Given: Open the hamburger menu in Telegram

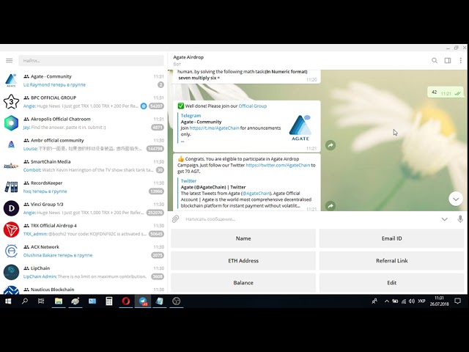Looking at the screenshot, I should tap(10, 60).
